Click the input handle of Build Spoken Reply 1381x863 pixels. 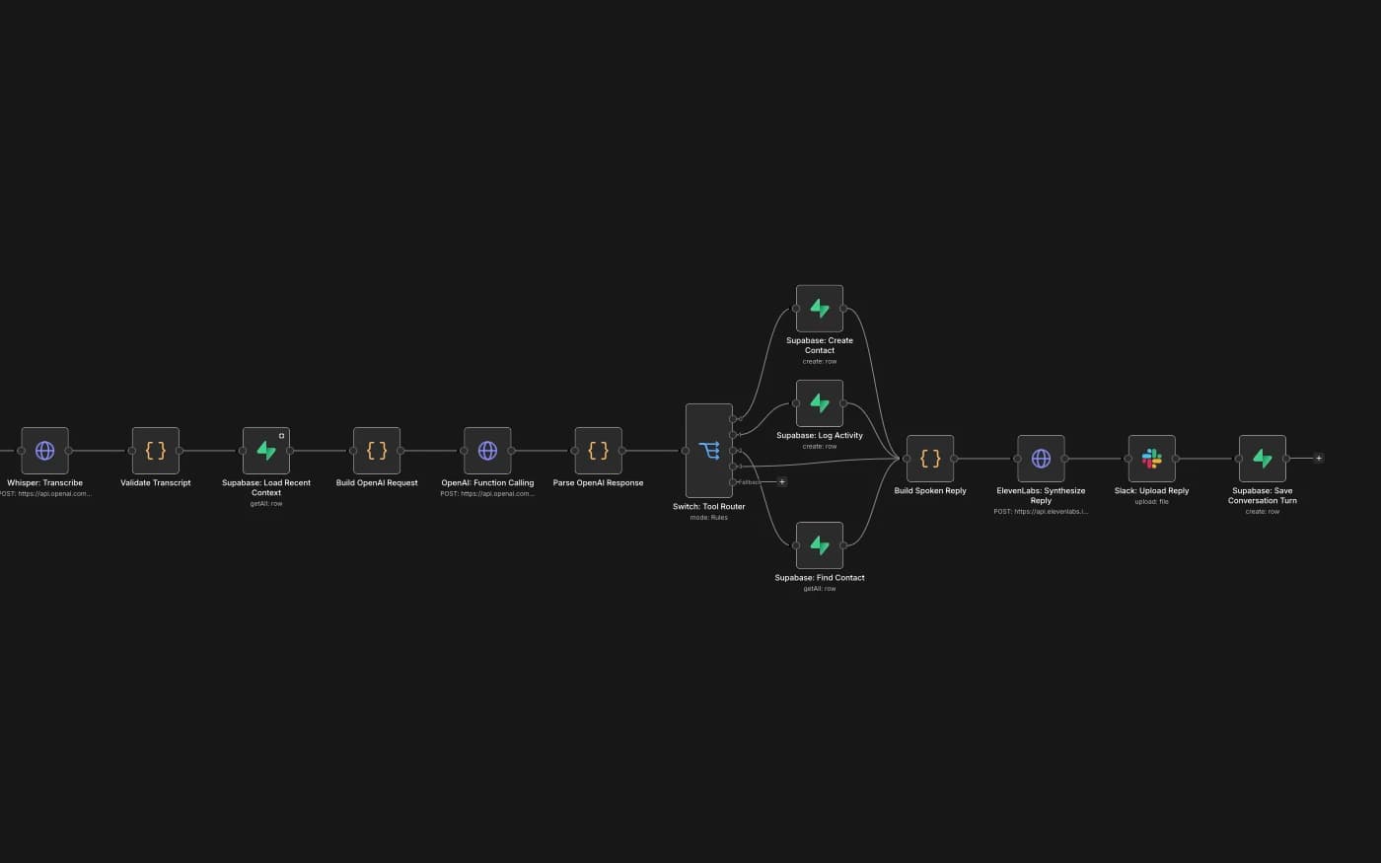coord(907,459)
